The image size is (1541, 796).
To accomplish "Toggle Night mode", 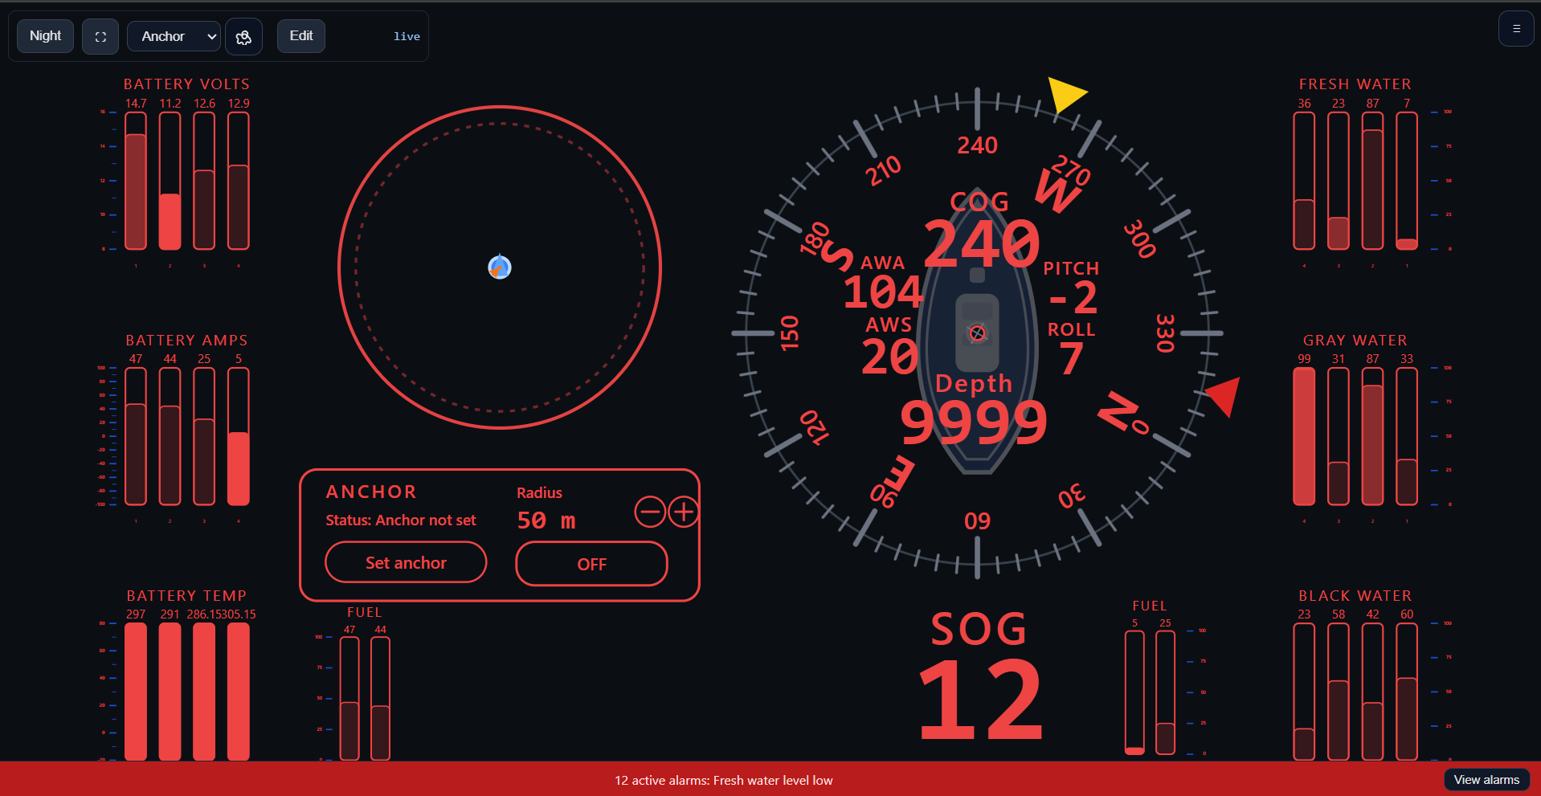I will coord(46,36).
